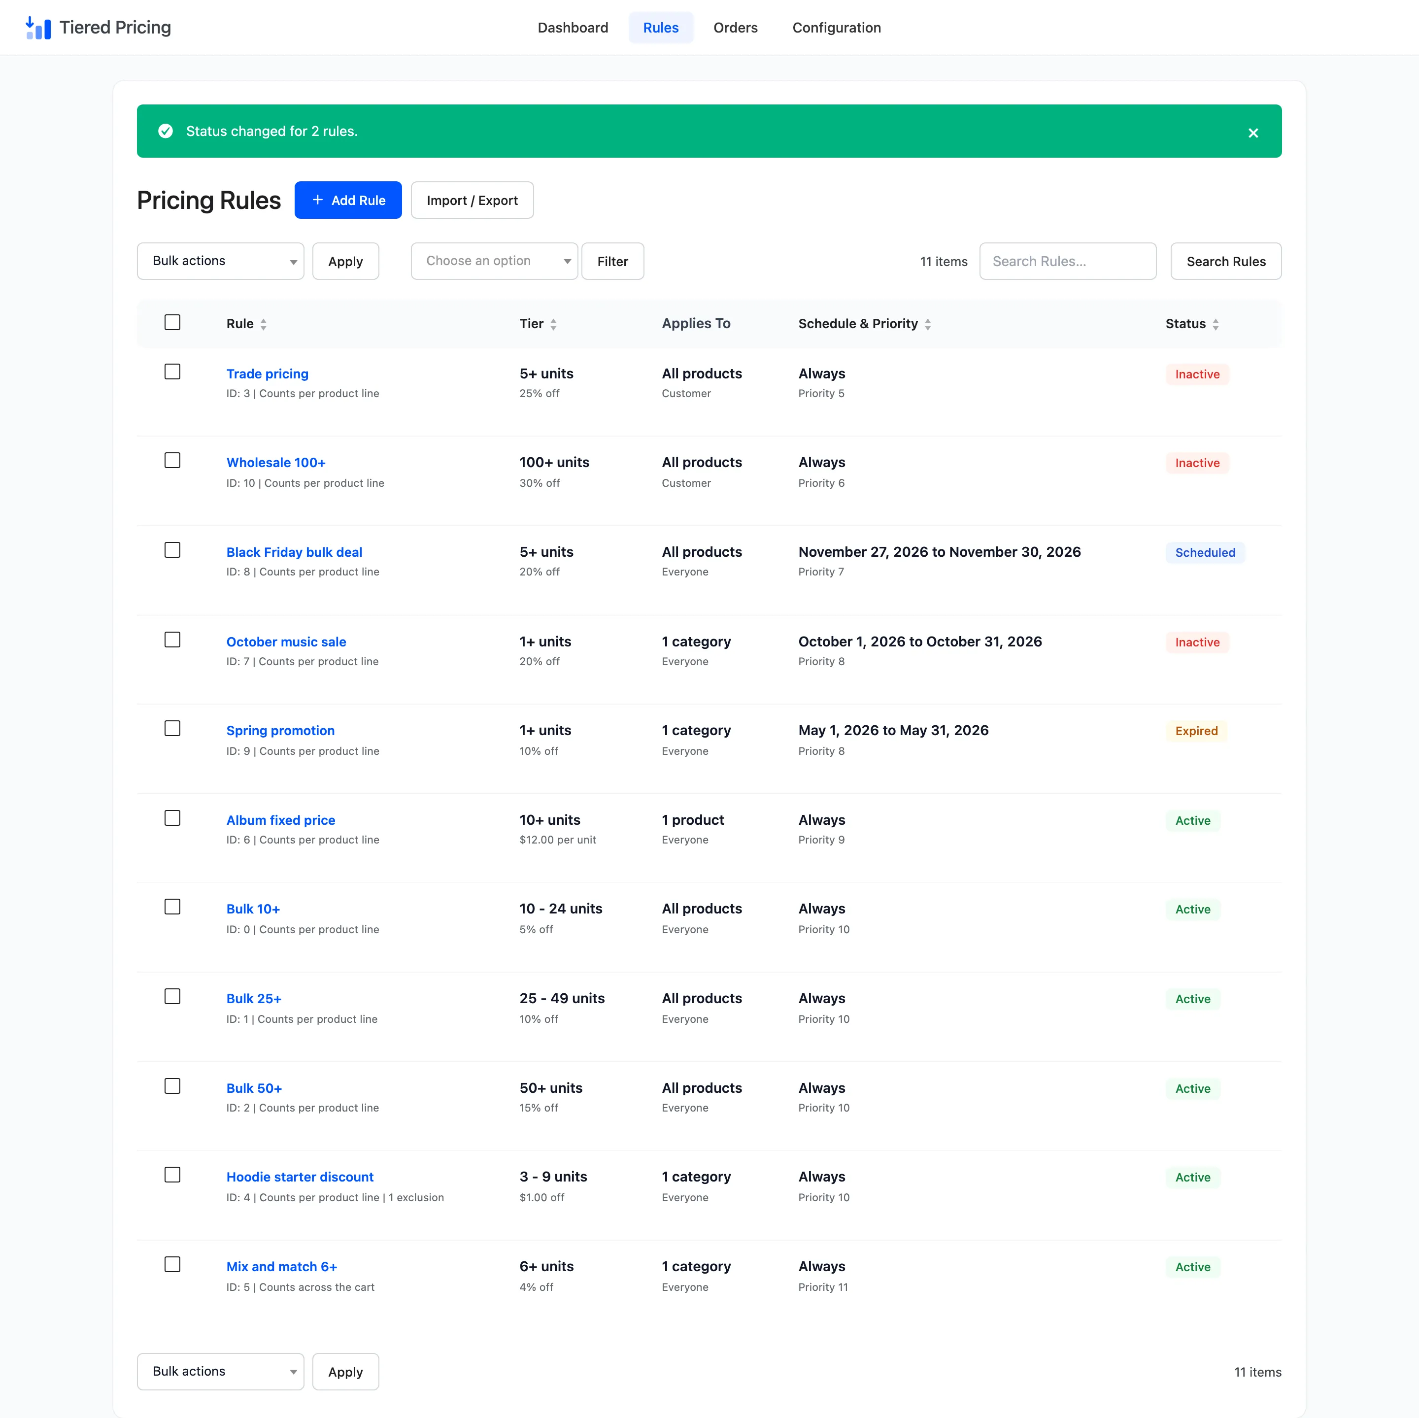Select the Wholesale 100+ row checkbox

click(172, 460)
